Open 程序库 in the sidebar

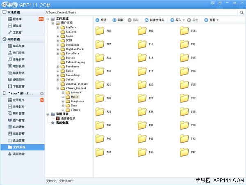[x=23, y=19]
